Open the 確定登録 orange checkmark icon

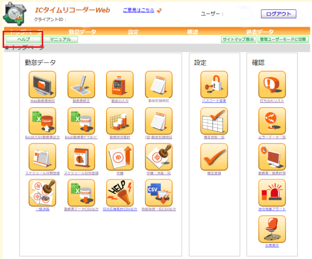point(214,157)
